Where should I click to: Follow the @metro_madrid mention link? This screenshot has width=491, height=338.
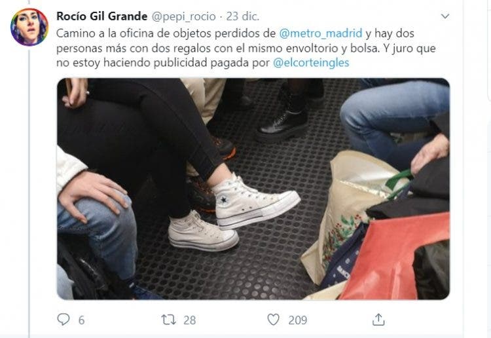(x=320, y=33)
